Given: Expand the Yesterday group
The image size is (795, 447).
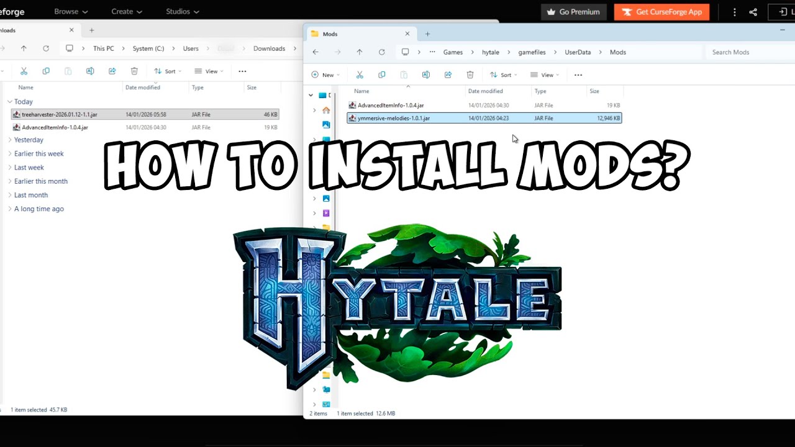Looking at the screenshot, I should tap(9, 140).
